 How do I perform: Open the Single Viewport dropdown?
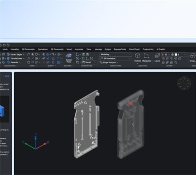118,62
